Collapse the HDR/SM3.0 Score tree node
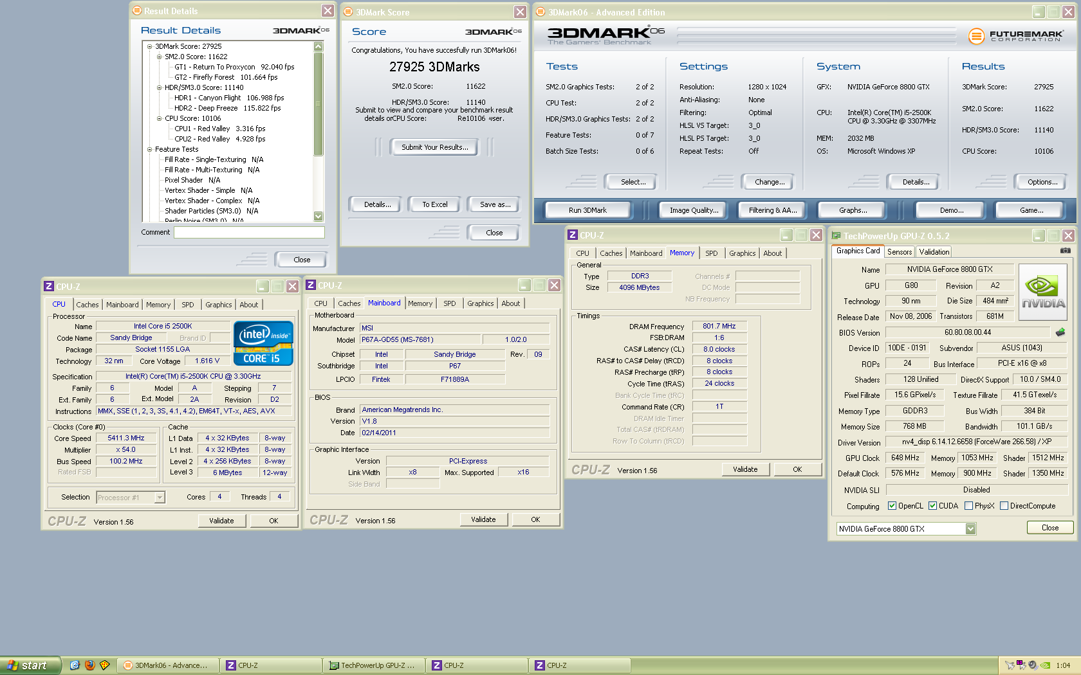The height and width of the screenshot is (675, 1081). click(159, 87)
